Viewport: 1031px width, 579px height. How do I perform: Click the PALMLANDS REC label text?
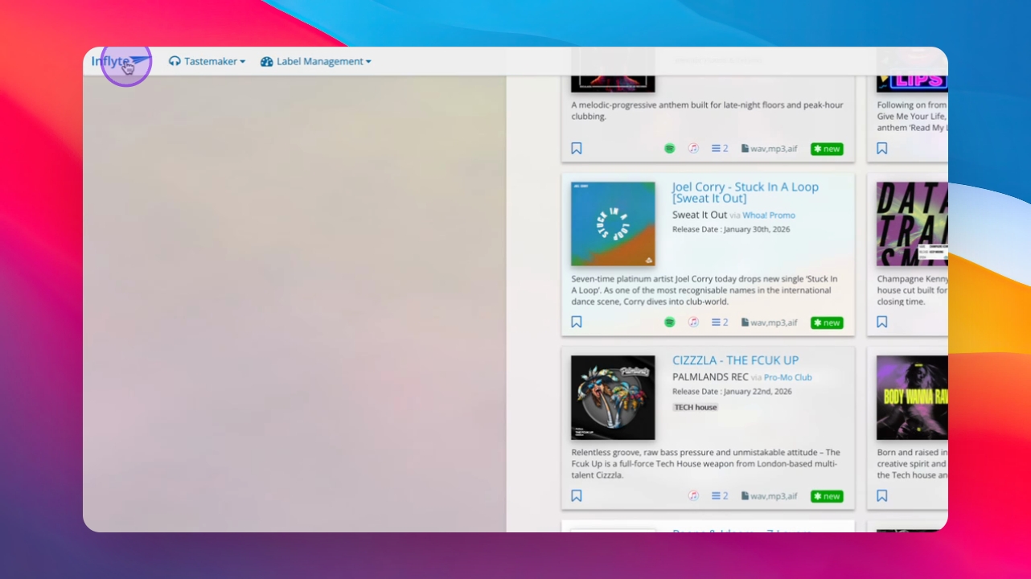[x=710, y=377]
